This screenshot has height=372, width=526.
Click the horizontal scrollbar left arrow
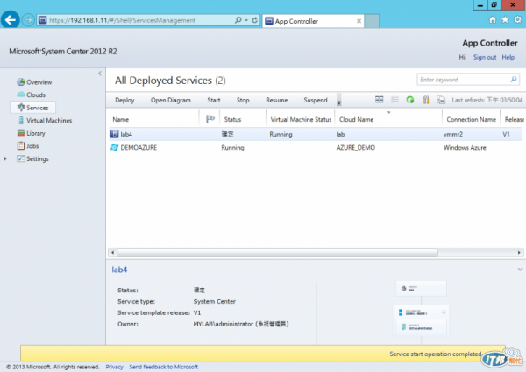pyautogui.click(x=113, y=252)
